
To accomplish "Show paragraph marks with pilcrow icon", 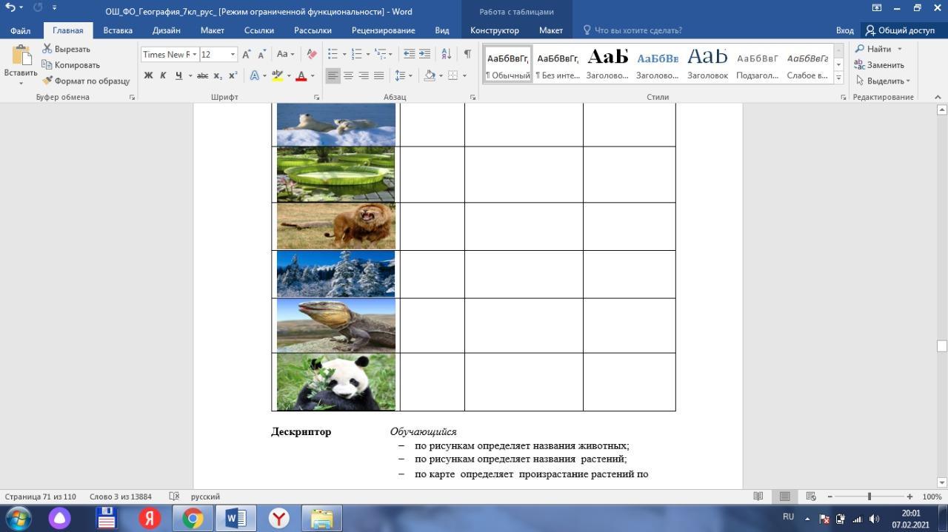I will click(x=467, y=54).
